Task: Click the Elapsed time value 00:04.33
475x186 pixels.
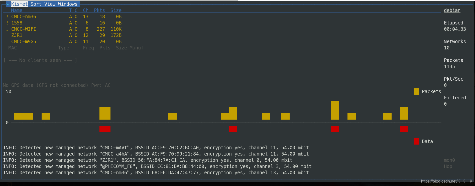Action: 455,29
